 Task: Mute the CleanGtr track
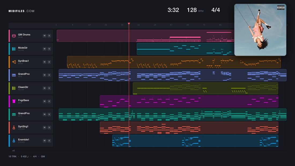[x=45, y=88]
